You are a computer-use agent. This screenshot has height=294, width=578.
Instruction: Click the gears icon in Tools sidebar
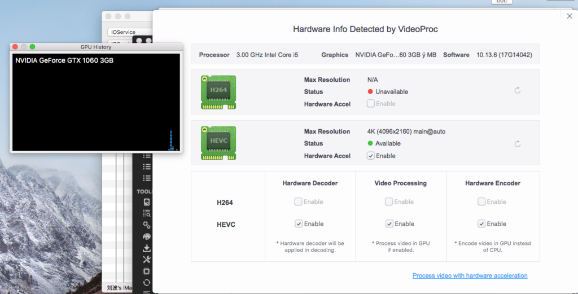click(x=147, y=225)
